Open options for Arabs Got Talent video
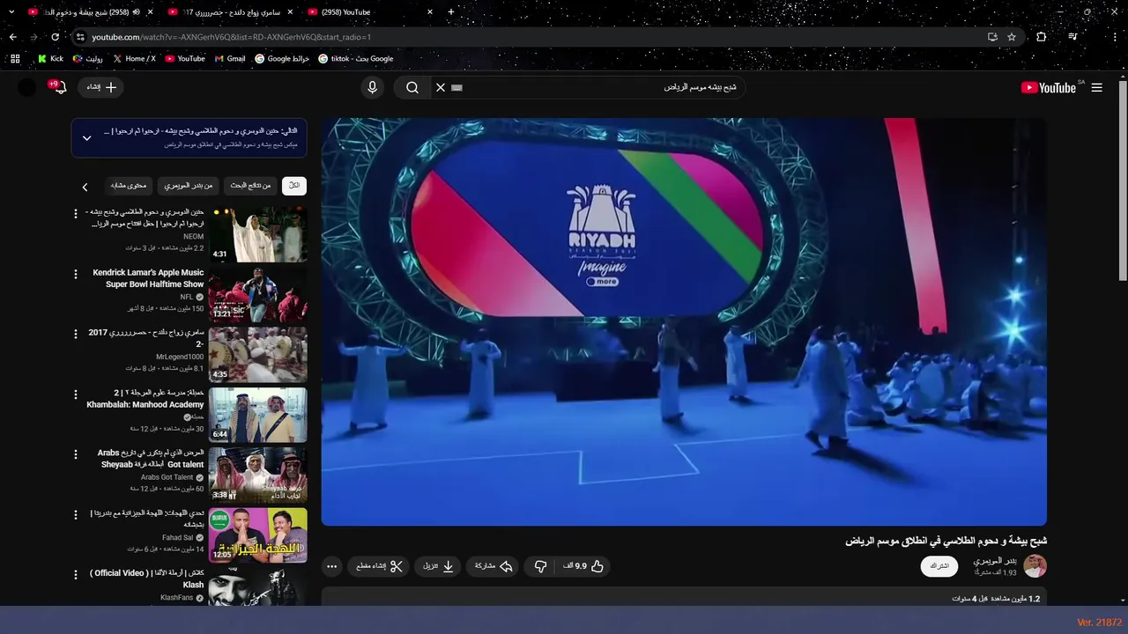Viewport: 1128px width, 634px height. [76, 454]
